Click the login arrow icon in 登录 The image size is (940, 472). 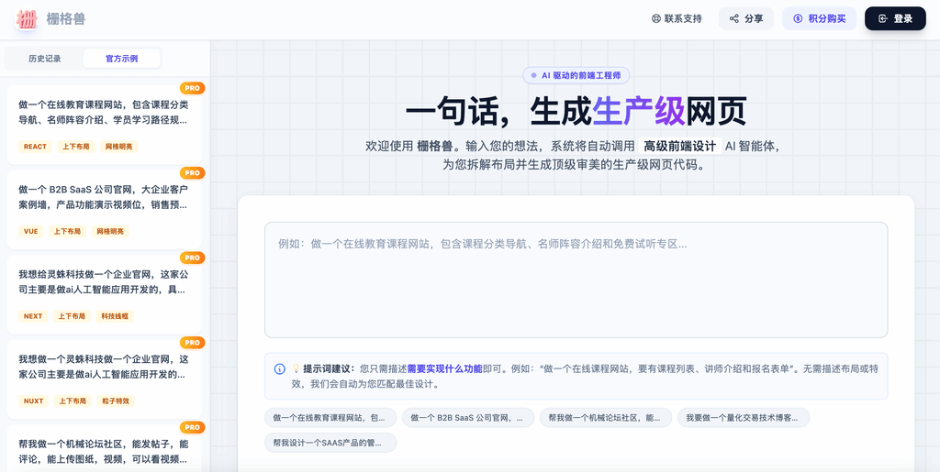(x=882, y=18)
